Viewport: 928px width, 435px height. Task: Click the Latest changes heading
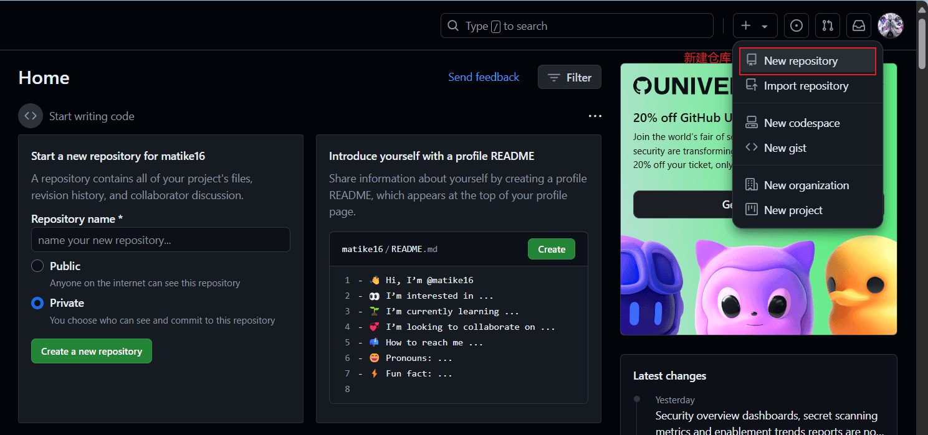coord(669,376)
